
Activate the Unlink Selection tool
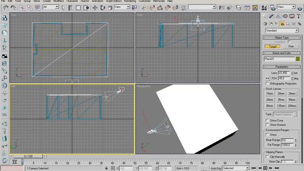coord(30,8)
